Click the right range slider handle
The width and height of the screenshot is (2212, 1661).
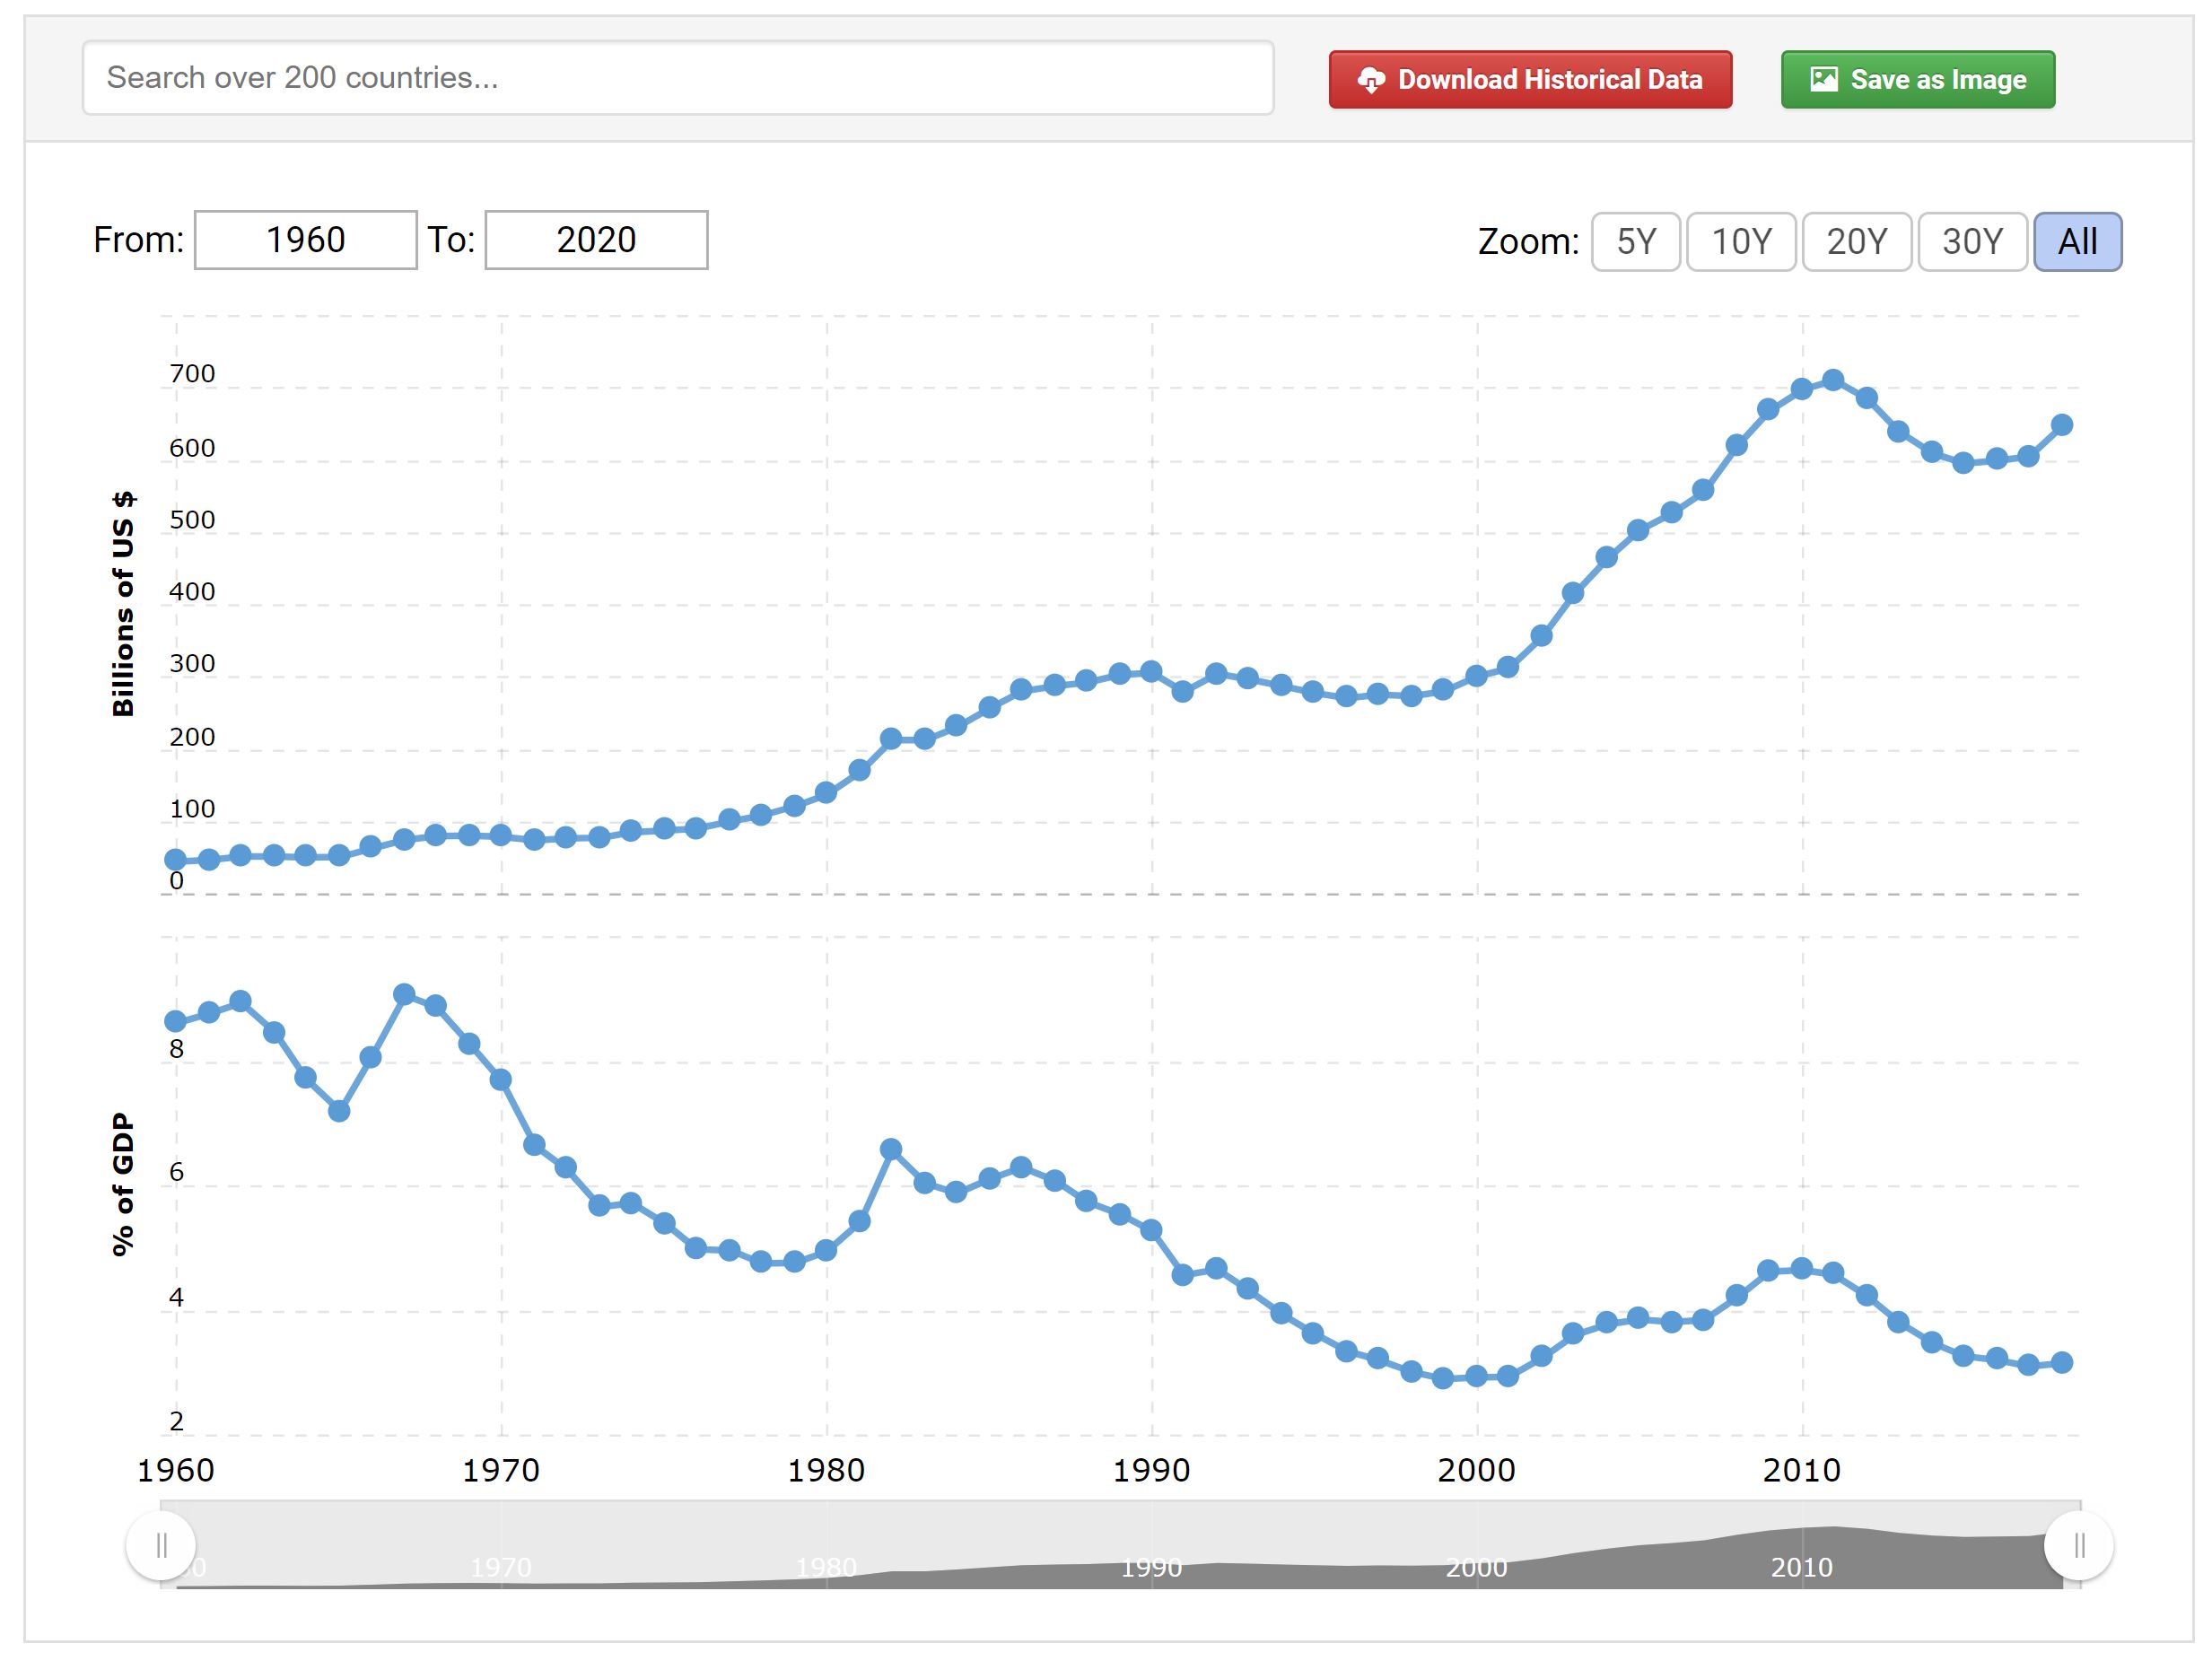tap(2079, 1546)
